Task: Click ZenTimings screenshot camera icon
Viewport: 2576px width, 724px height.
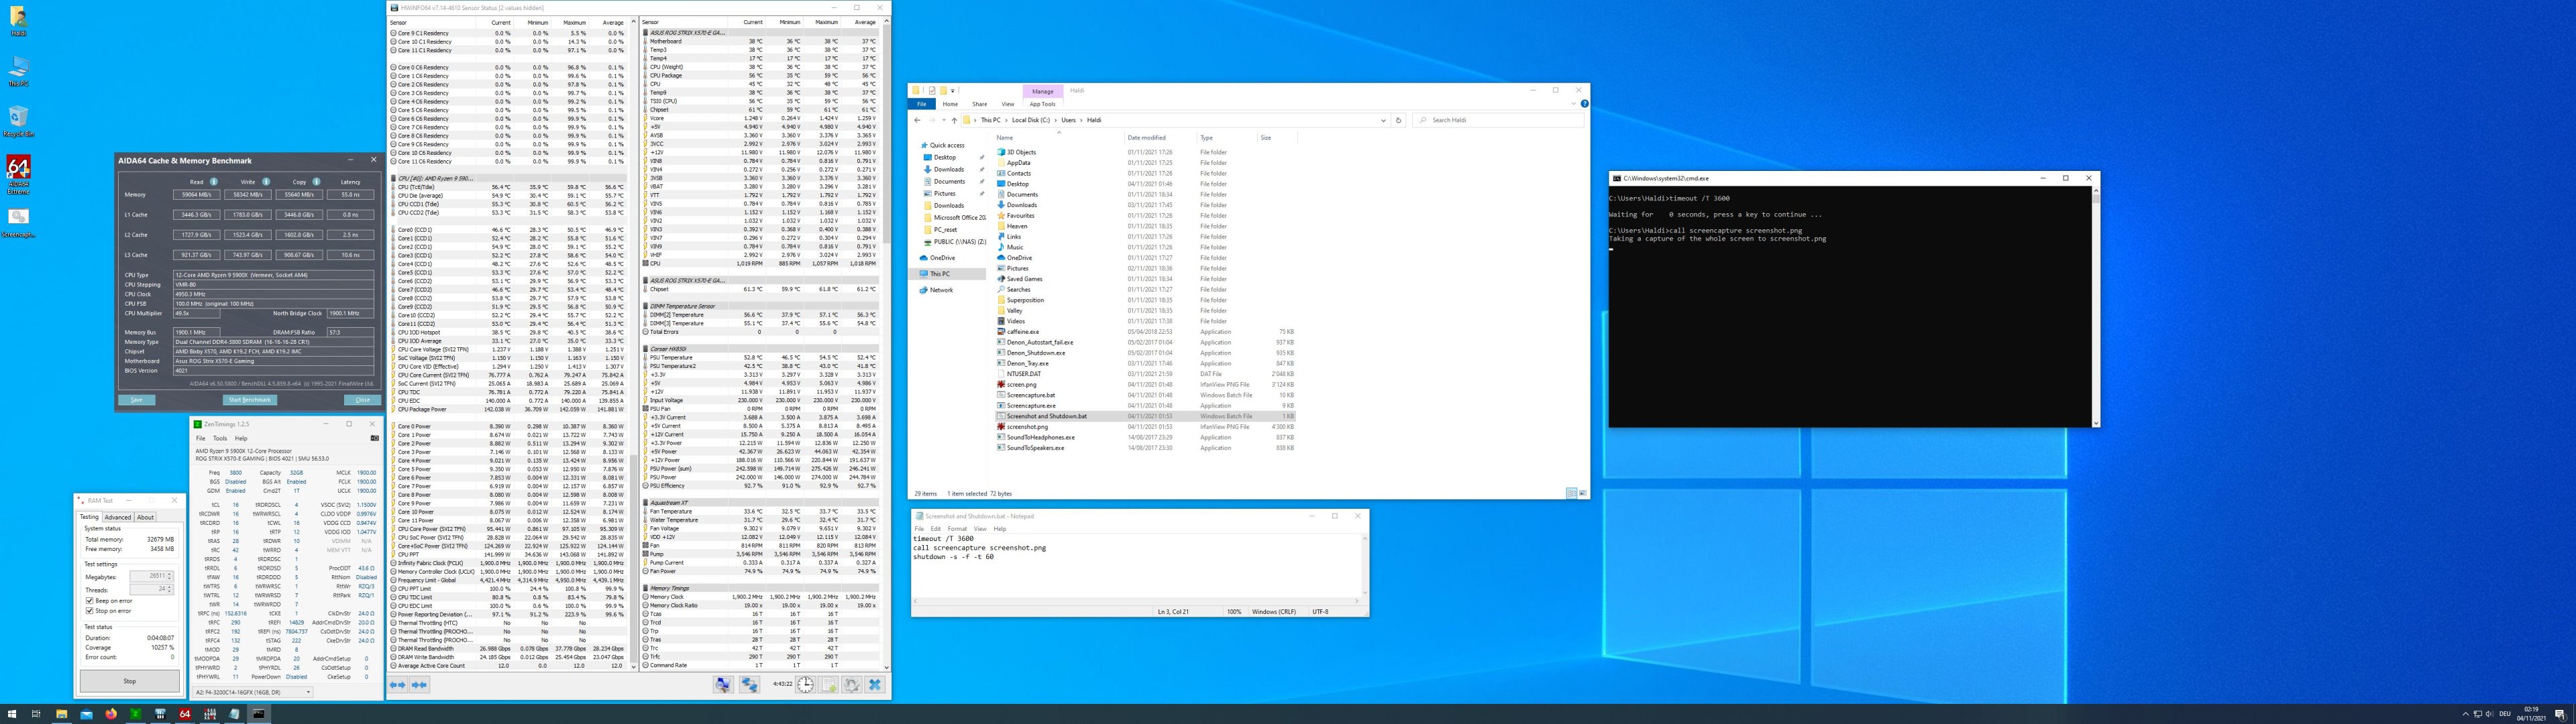Action: point(374,438)
